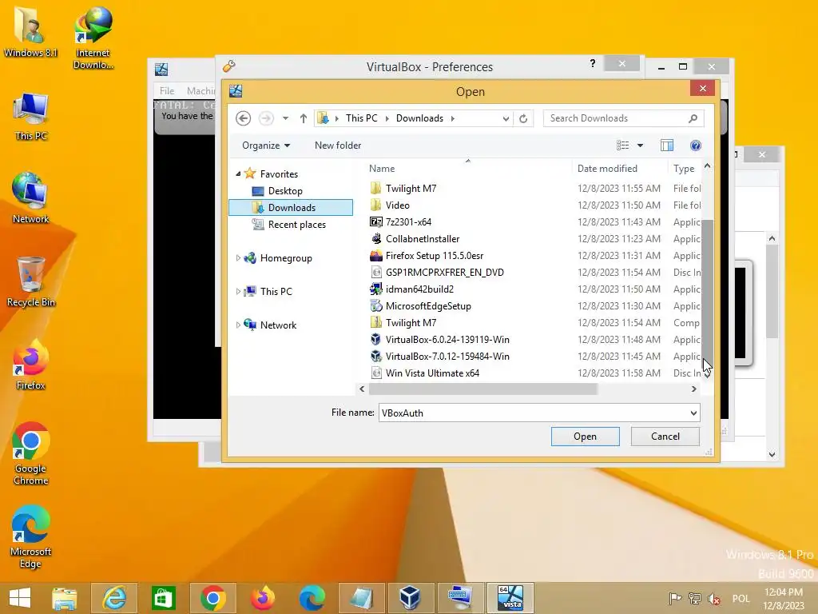Select Network in navigation pane
818x614 pixels.
tap(278, 325)
